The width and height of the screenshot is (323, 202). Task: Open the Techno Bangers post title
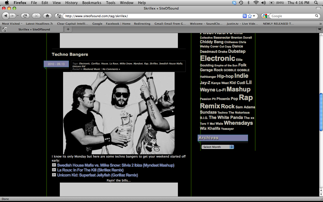pyautogui.click(x=70, y=54)
